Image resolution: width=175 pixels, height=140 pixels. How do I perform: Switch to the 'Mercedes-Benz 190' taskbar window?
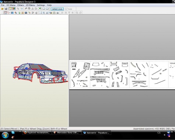tap(67, 133)
